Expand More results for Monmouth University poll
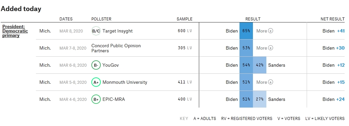Image resolution: width=349 pixels, height=126 pixels. (x=265, y=82)
